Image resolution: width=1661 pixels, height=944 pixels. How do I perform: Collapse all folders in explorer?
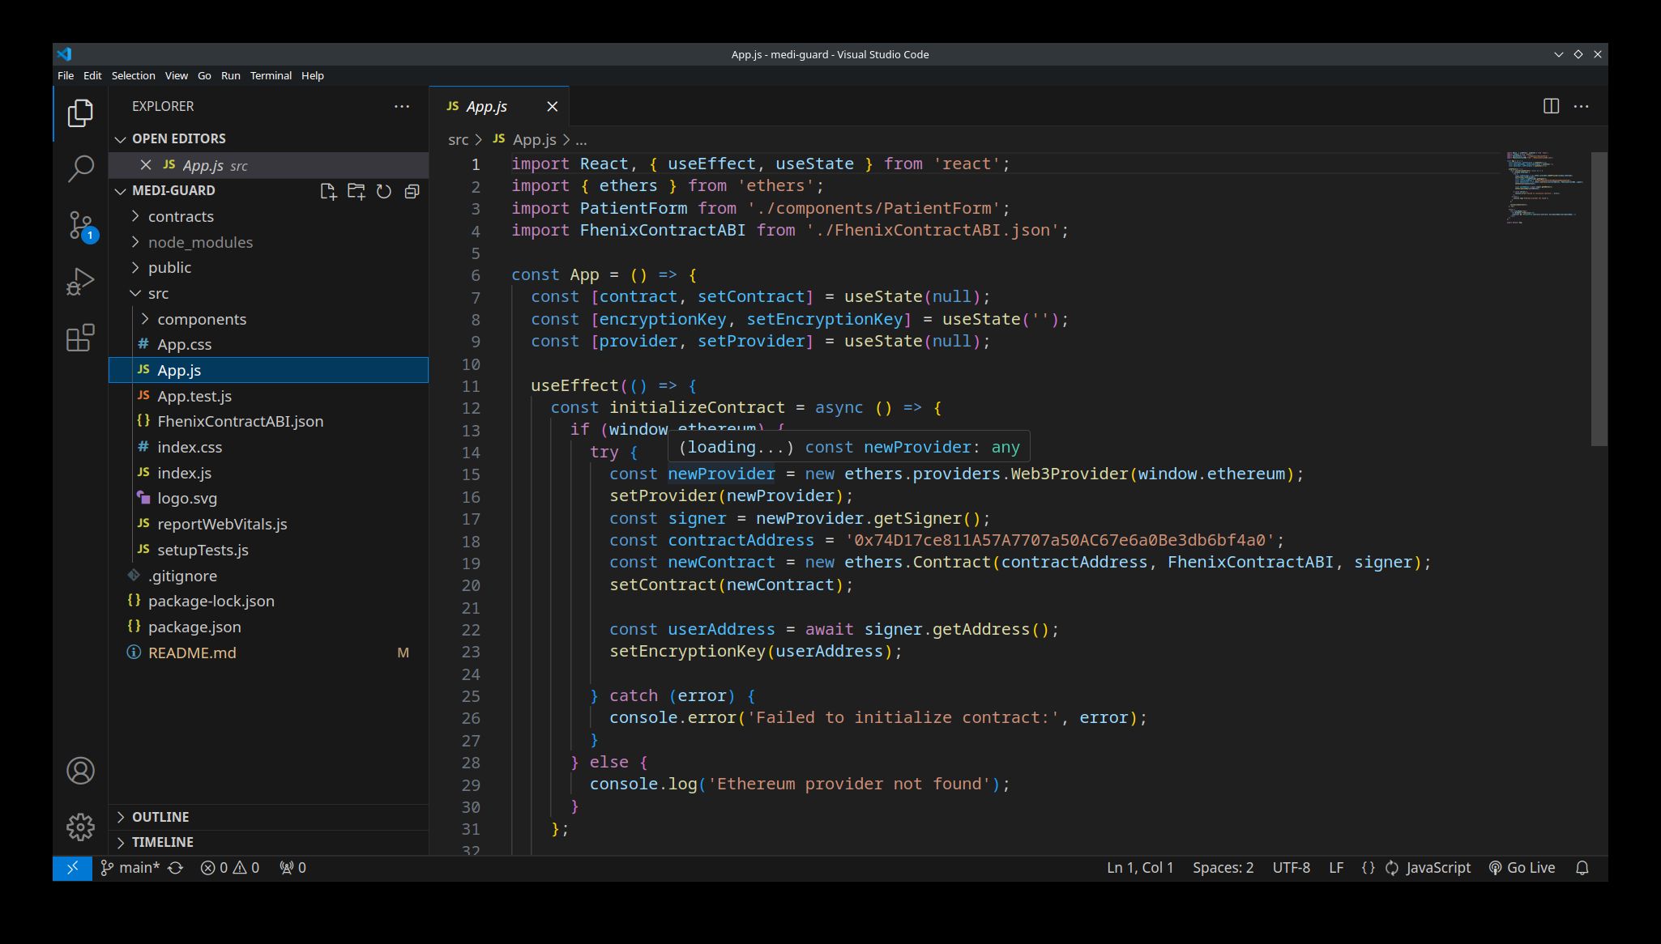(412, 191)
